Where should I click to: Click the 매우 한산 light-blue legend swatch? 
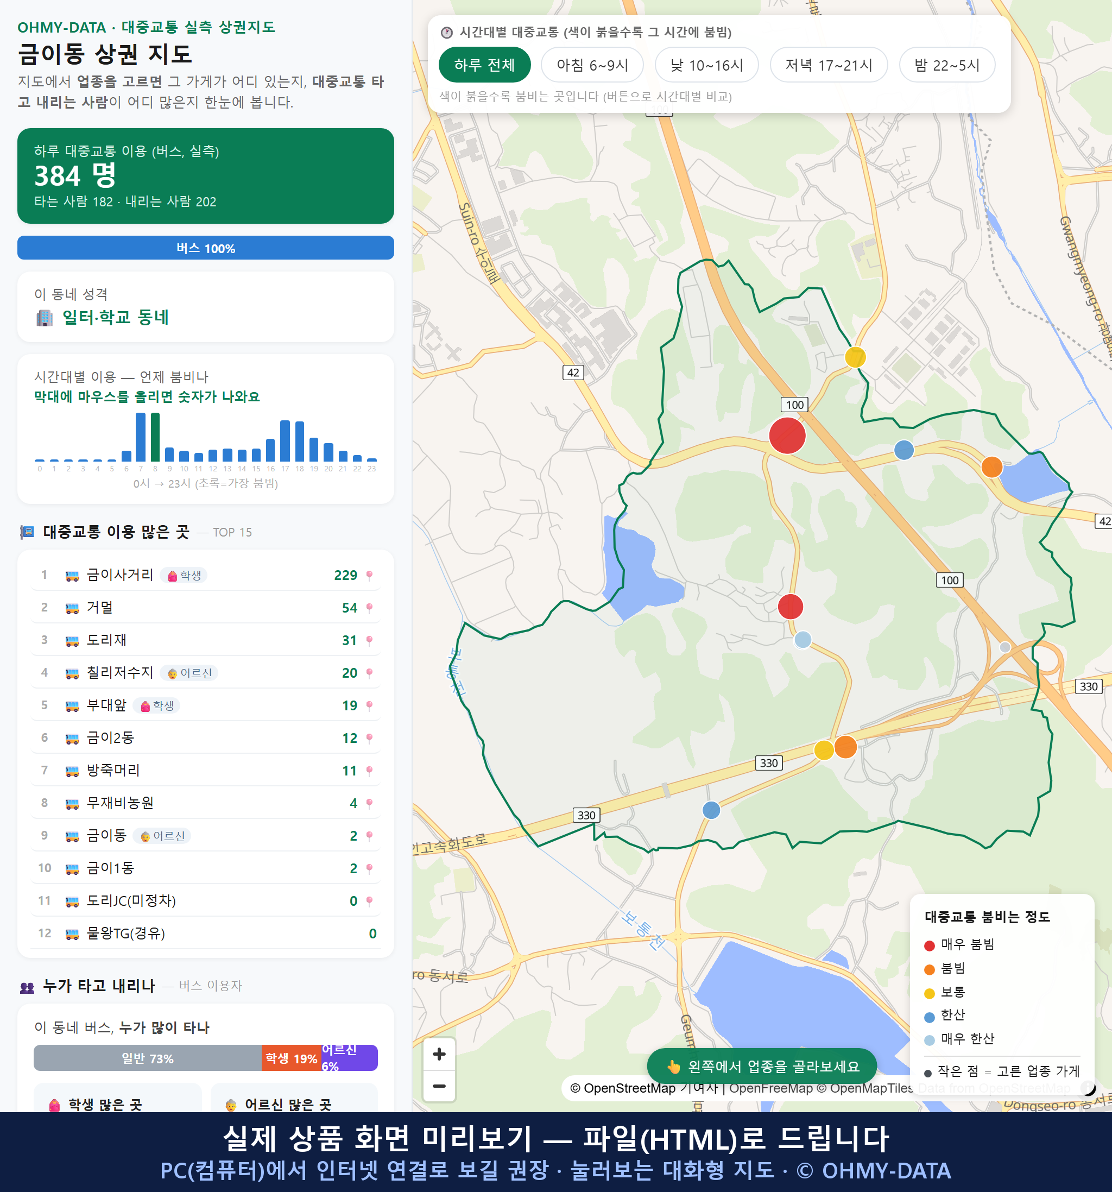[929, 1040]
